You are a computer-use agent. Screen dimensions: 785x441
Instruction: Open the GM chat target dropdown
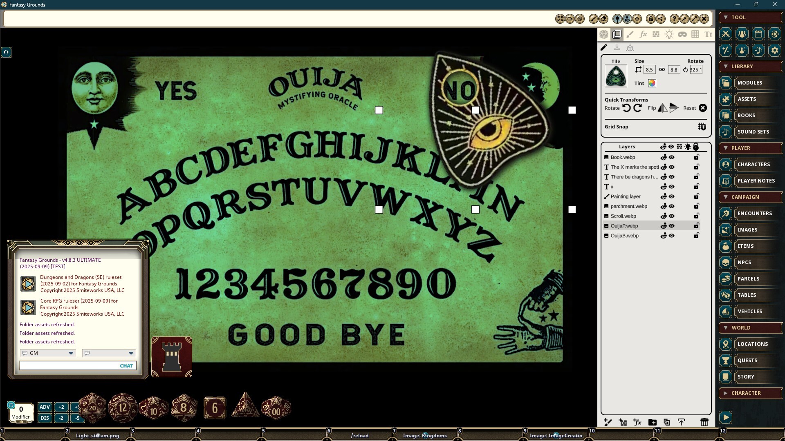coord(71,353)
